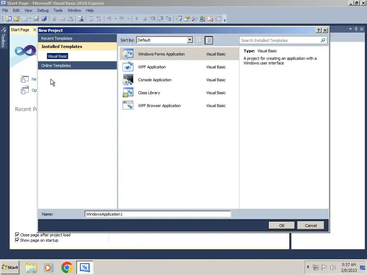This screenshot has width=367, height=275.
Task: Open the Sort by Default dropdown
Action: click(190, 40)
